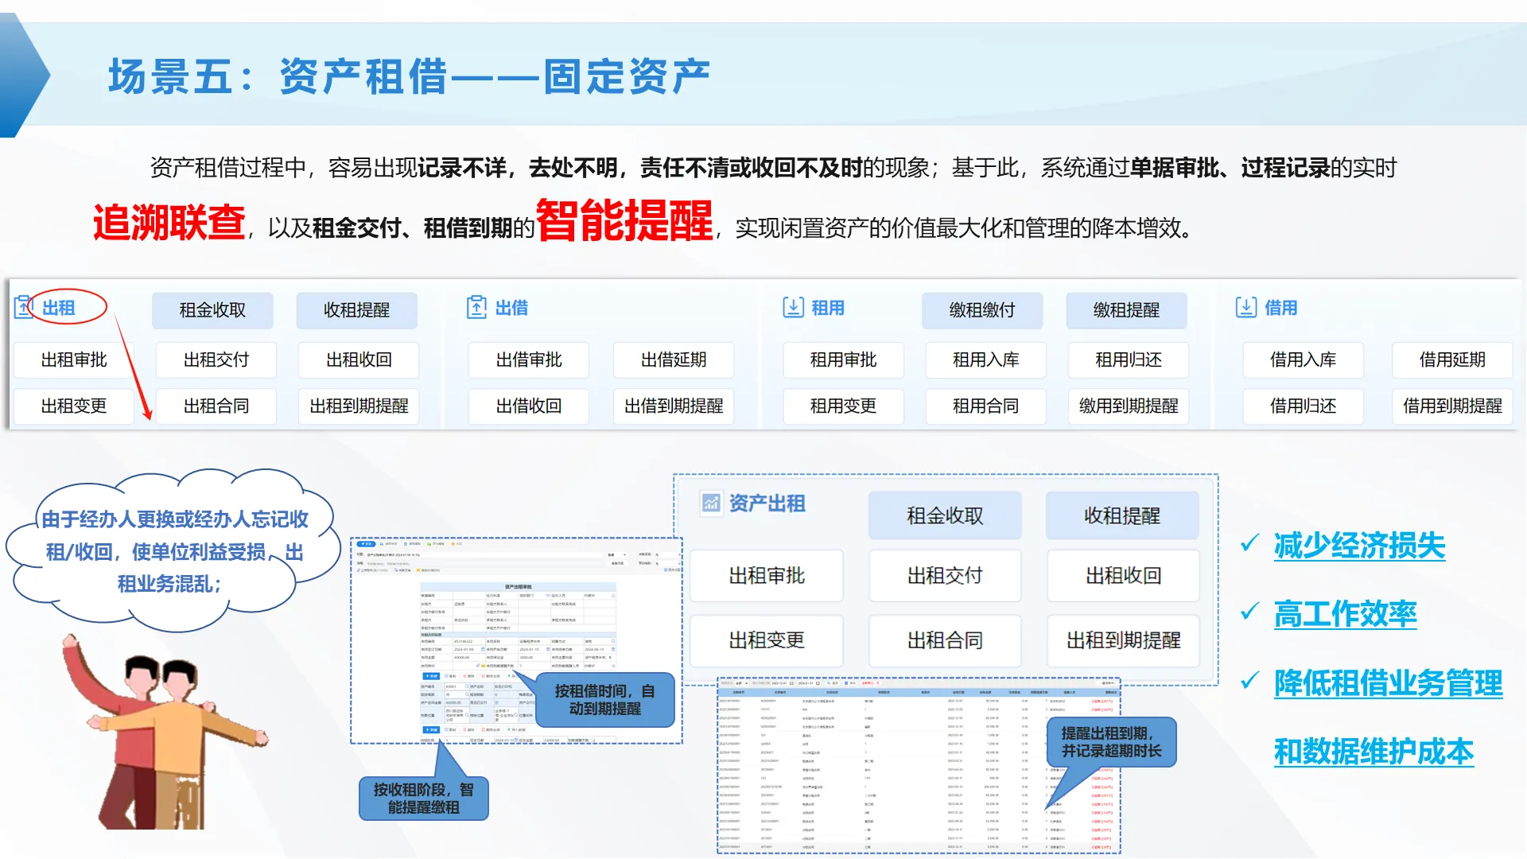Click the 按租借时间，自动到期提醒 callout
The image size is (1527, 859).
(605, 700)
